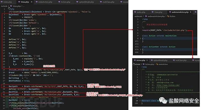This screenshot has width=206, height=110.
Task: Click the '$actpath' assignment on line 29
Action: tap(46, 86)
